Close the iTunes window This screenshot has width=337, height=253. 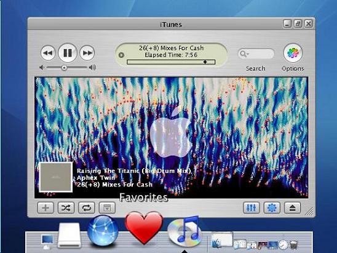click(309, 23)
